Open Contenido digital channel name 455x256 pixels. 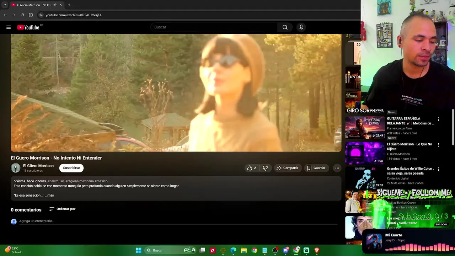397,178
